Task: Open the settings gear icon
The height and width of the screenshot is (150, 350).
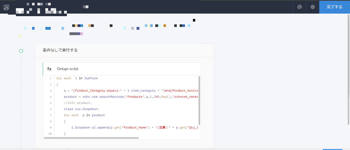Action: point(313,7)
